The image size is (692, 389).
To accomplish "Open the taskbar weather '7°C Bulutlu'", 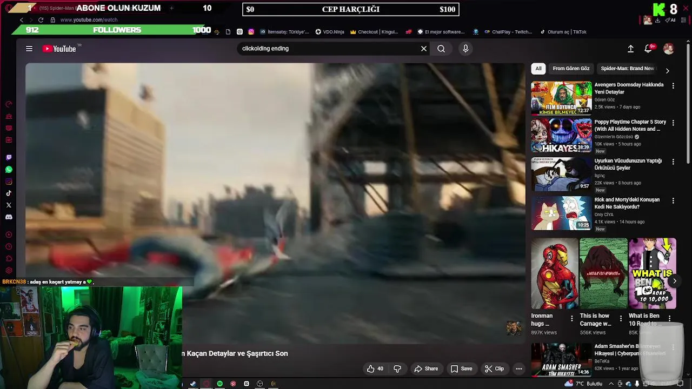I will click(584, 384).
